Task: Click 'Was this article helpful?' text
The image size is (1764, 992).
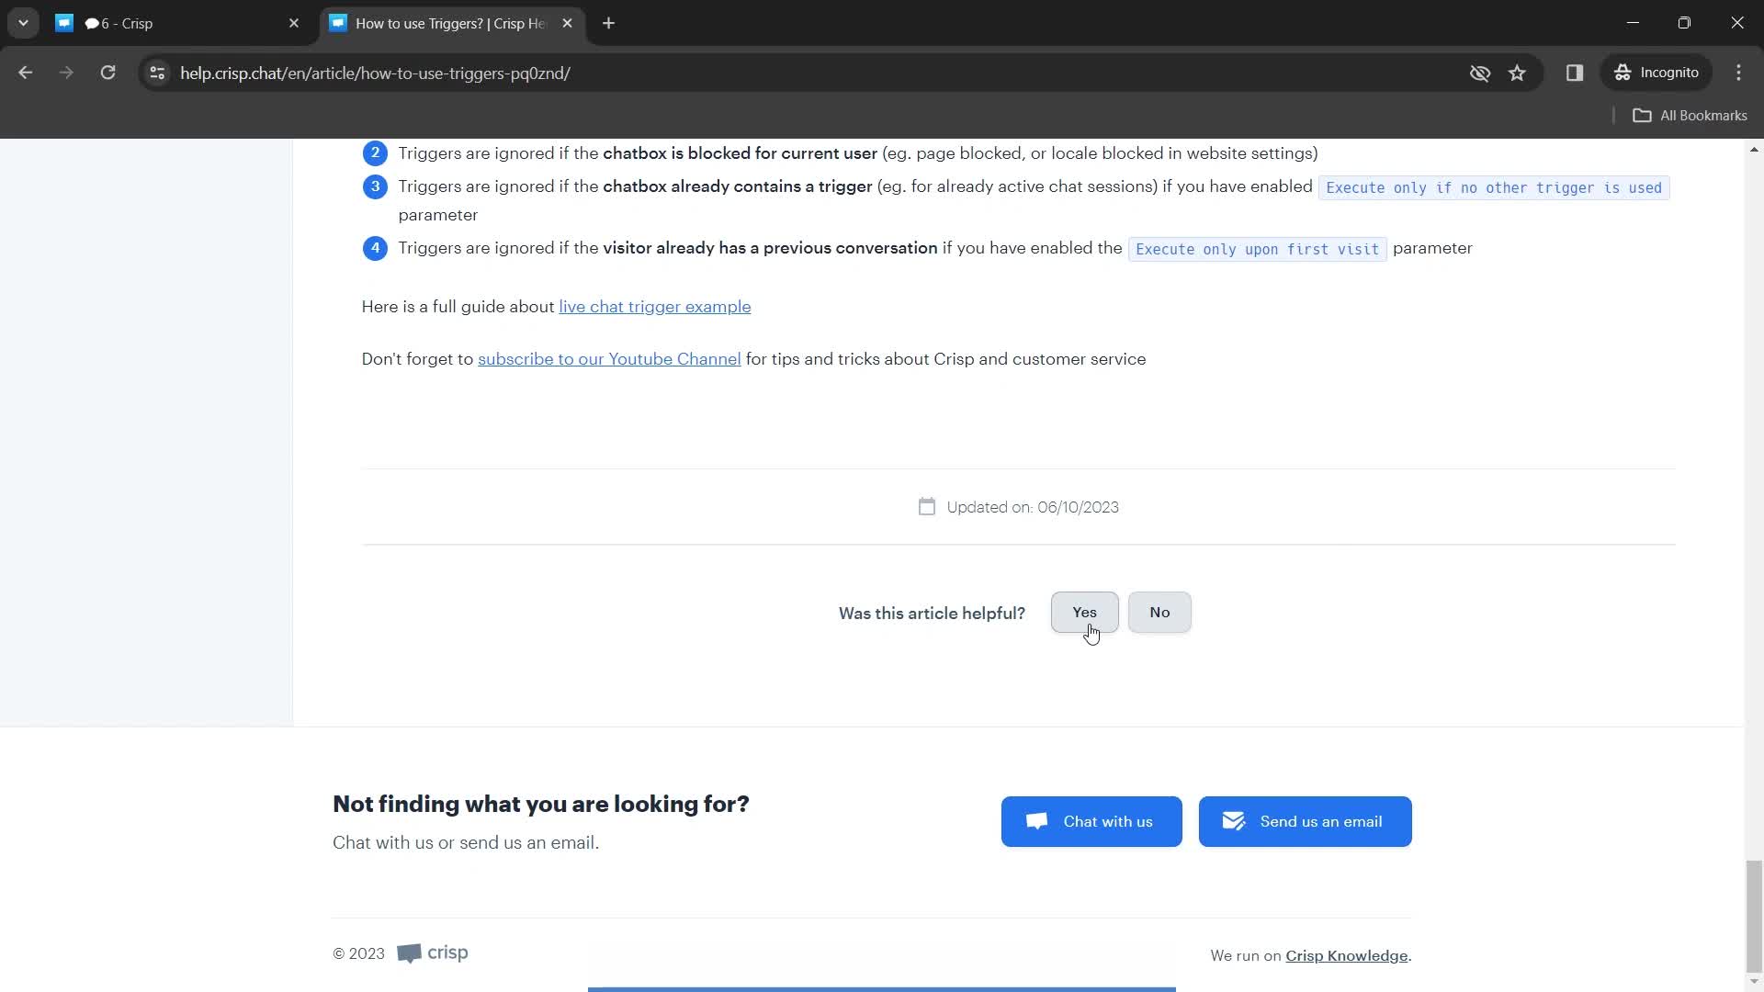Action: pyautogui.click(x=932, y=614)
